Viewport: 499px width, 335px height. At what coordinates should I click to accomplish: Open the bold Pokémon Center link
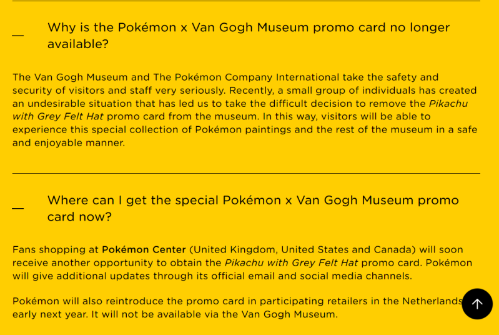tap(144, 250)
